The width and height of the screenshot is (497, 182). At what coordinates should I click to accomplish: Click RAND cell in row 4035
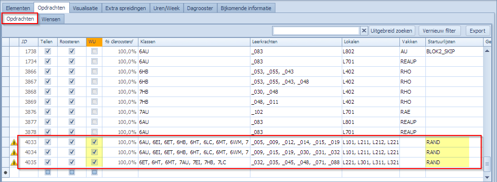[454, 163]
